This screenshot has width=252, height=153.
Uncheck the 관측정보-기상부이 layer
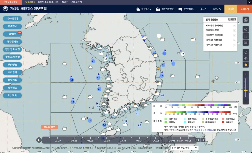[x=235, y=35]
